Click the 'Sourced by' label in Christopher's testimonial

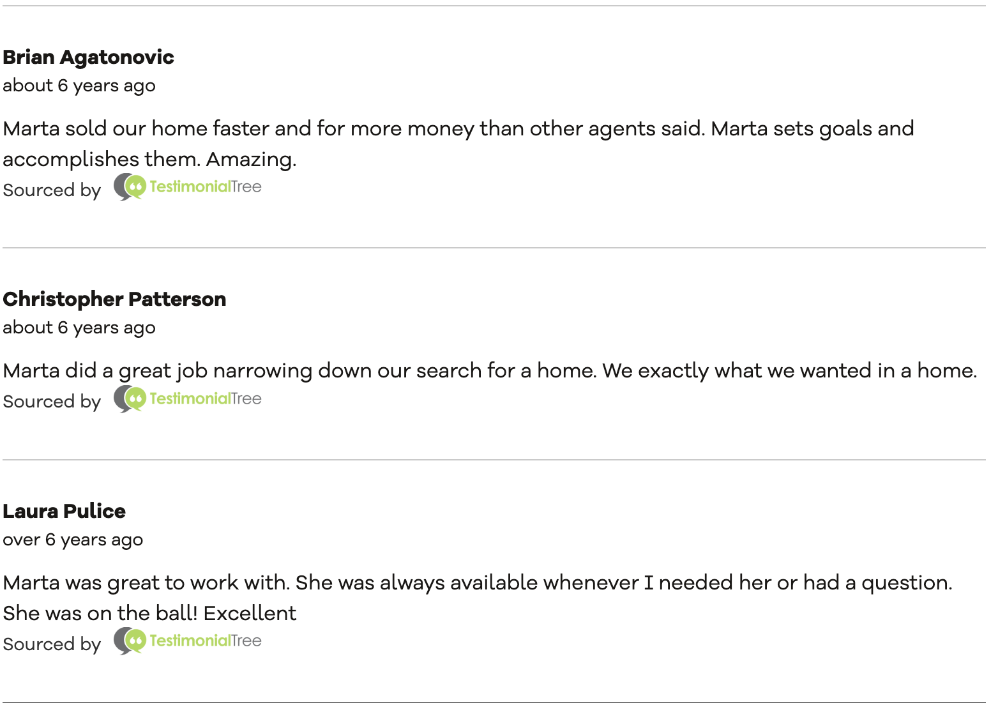point(52,401)
